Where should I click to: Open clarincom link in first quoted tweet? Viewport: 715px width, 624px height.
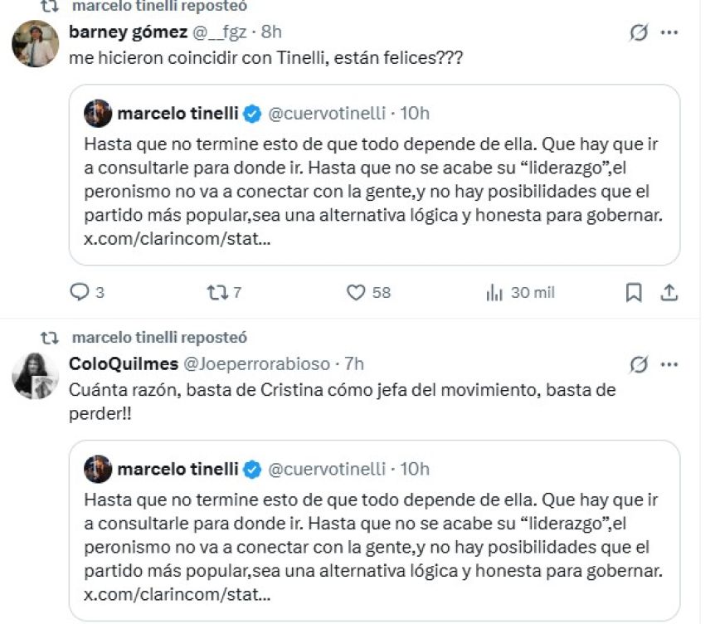(x=178, y=241)
